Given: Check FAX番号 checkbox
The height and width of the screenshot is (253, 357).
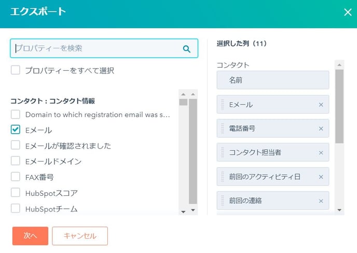Looking at the screenshot, I should [16, 177].
